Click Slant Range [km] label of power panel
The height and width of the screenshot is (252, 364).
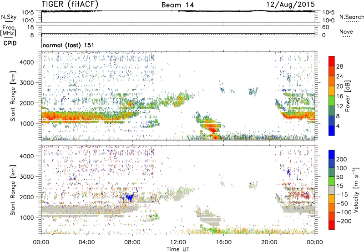click(13, 96)
